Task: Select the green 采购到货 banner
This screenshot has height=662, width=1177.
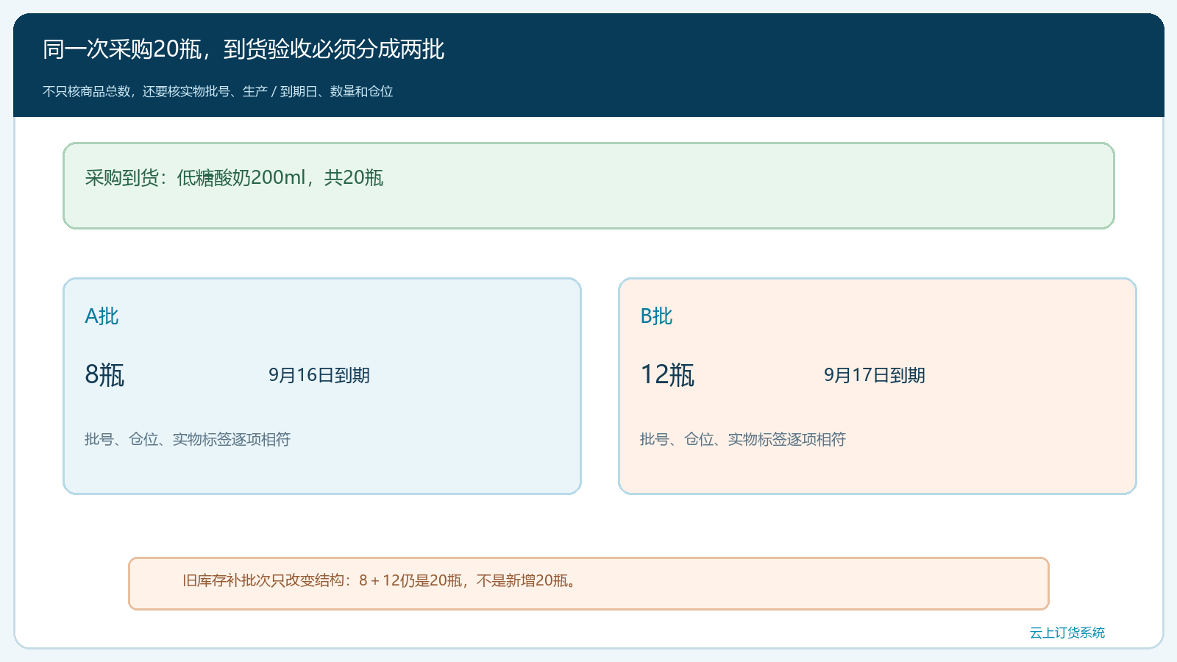Action: click(x=588, y=185)
